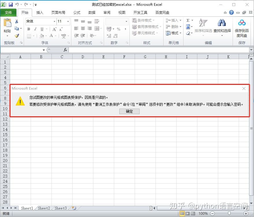Image resolution: width=254 pixels, height=217 pixels.
Task: Click in the formula bar input field
Action: click(159, 50)
